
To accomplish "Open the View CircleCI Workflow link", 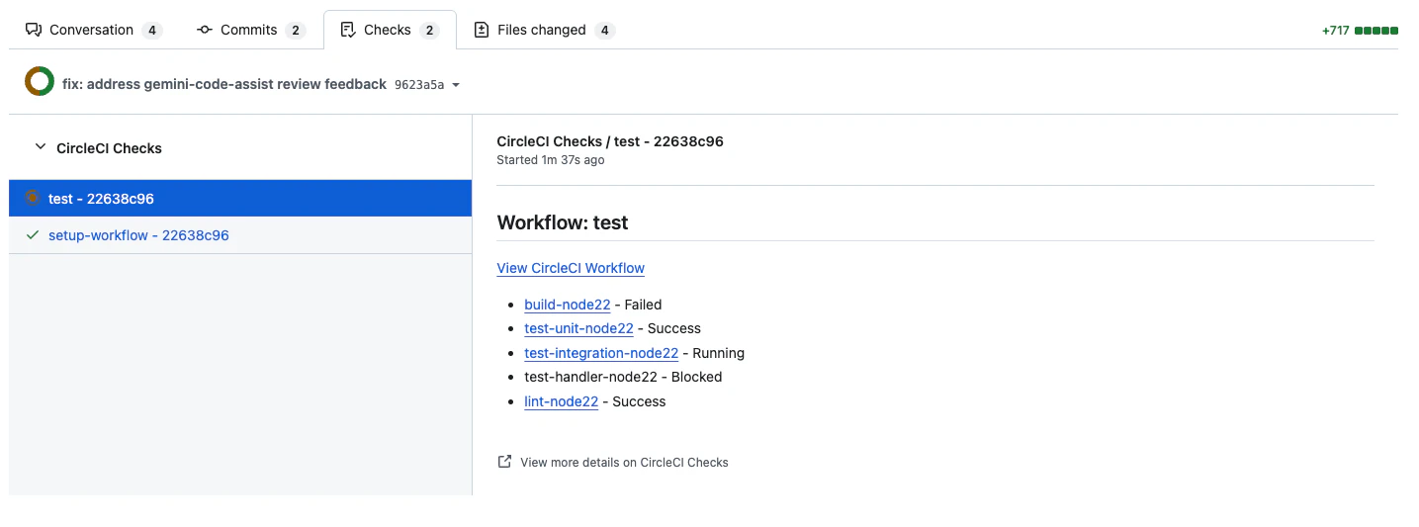I will click(x=571, y=268).
